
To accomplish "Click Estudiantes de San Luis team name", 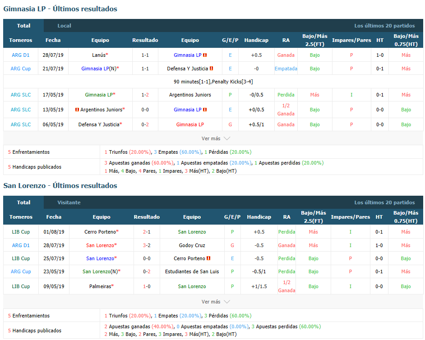I will pos(192,271).
